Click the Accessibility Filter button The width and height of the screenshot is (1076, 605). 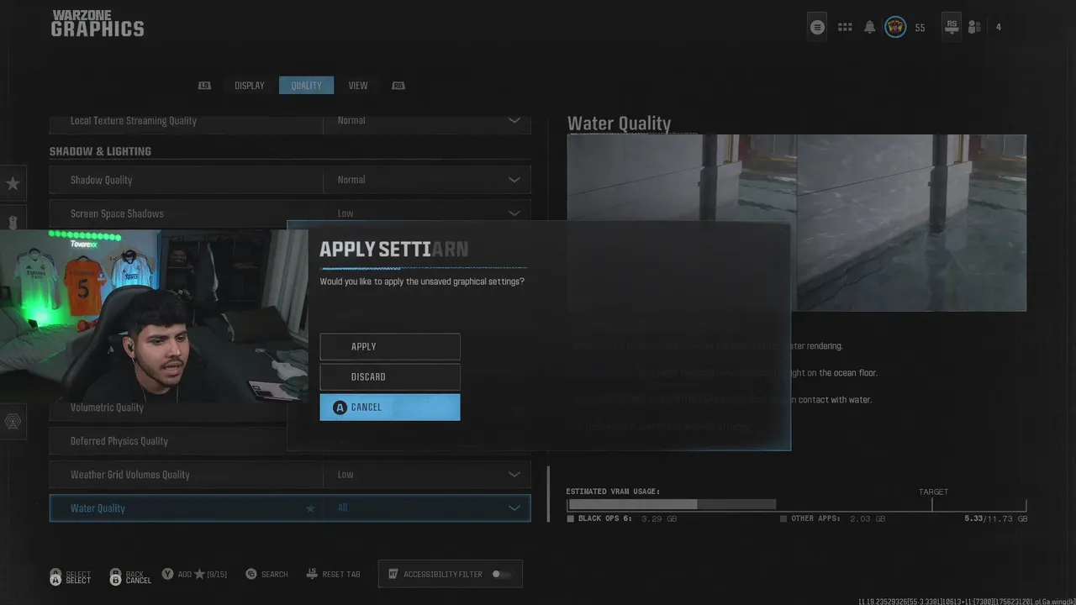[x=451, y=574]
